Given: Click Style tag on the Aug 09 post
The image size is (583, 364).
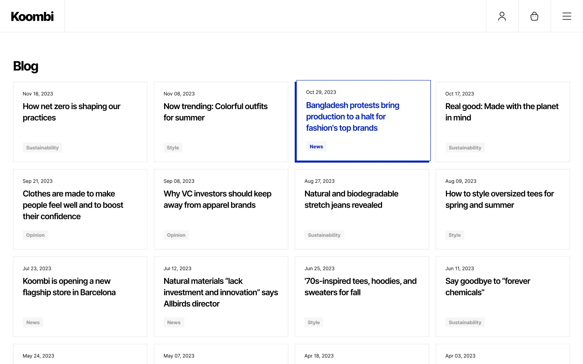Looking at the screenshot, I should (455, 235).
